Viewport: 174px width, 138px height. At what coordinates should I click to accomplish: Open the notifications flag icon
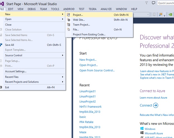click(x=146, y=3)
